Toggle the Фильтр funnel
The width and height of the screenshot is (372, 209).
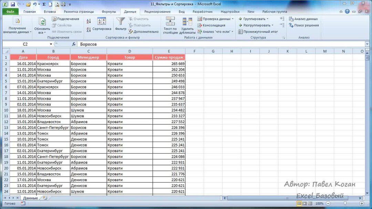[x=121, y=24]
